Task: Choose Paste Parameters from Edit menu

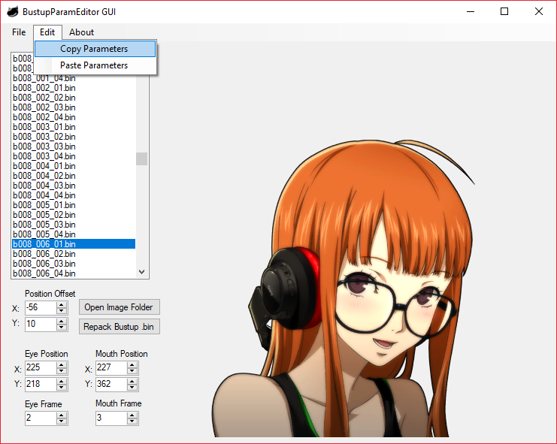Action: click(x=95, y=65)
